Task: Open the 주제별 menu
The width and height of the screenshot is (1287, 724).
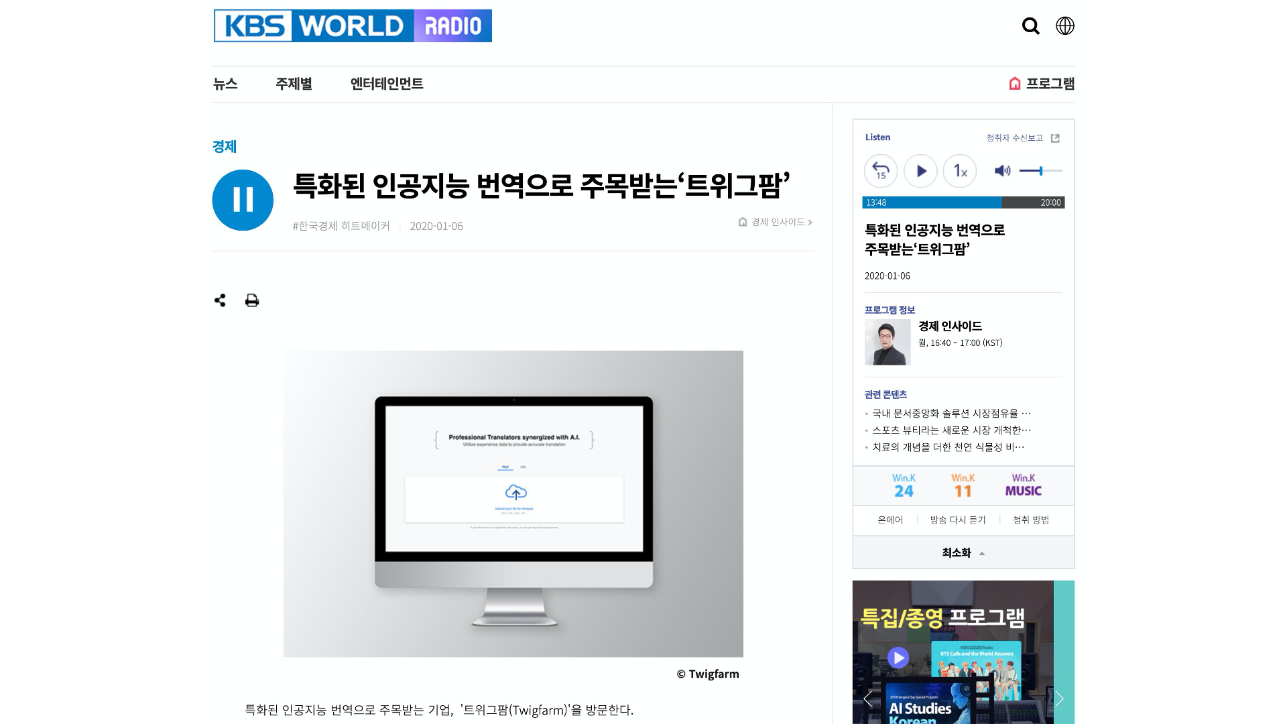Action: coord(294,84)
